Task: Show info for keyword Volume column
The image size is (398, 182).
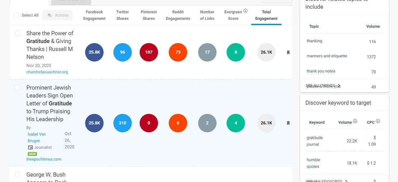Action: (x=355, y=121)
